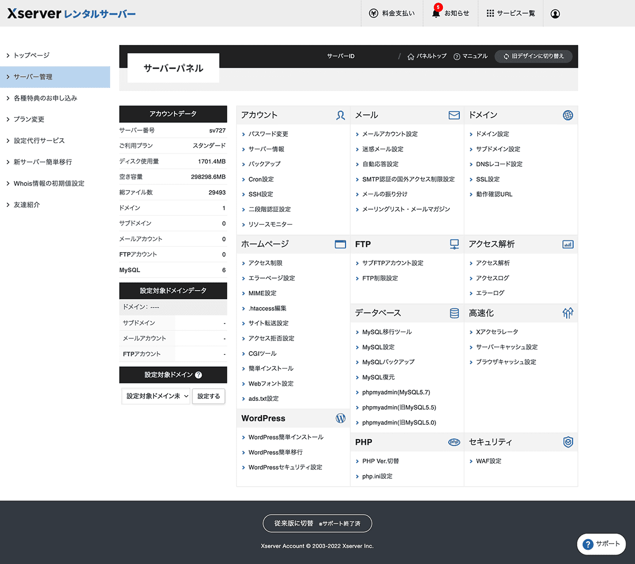The height and width of the screenshot is (564, 635).
Task: Click the security shield icon
Action: (568, 442)
